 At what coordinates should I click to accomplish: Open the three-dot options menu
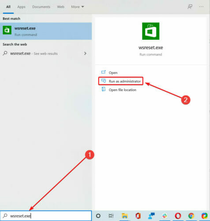201,7
